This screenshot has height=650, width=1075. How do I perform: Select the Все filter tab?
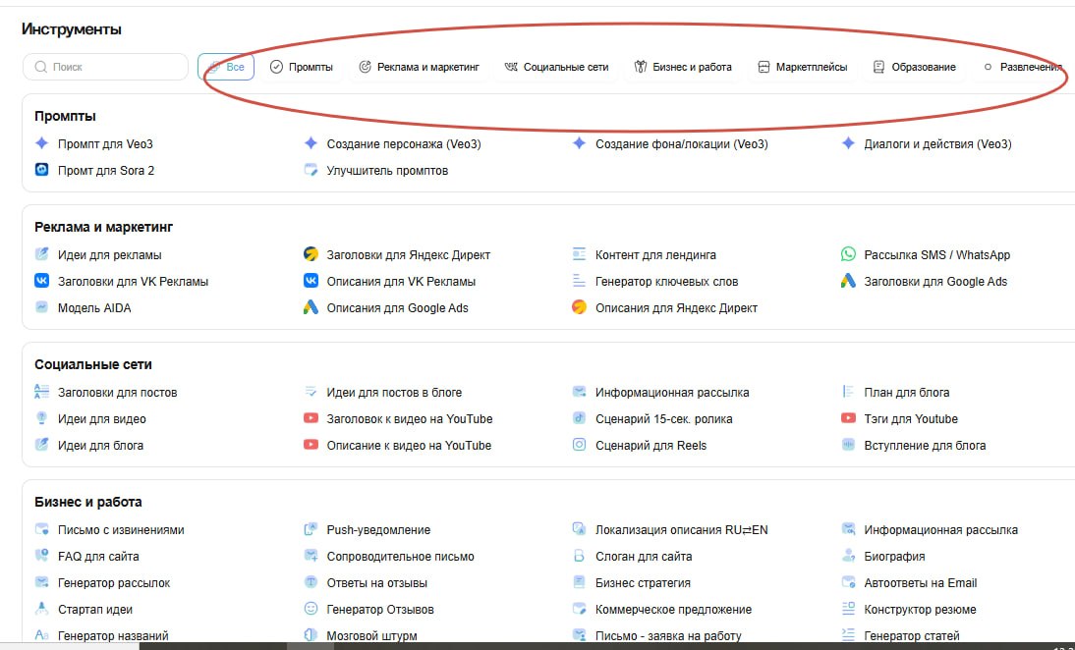(x=226, y=67)
